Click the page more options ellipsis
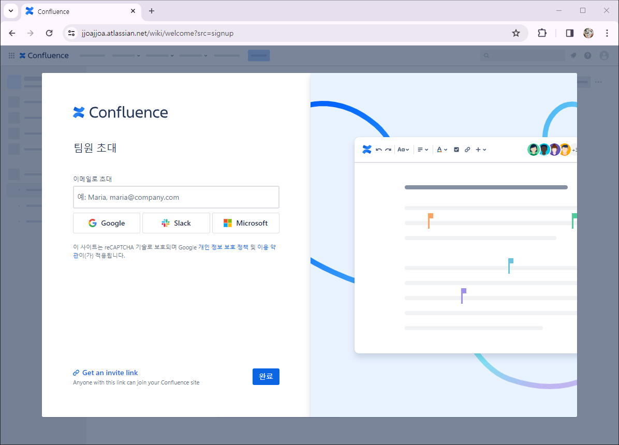 pyautogui.click(x=598, y=82)
